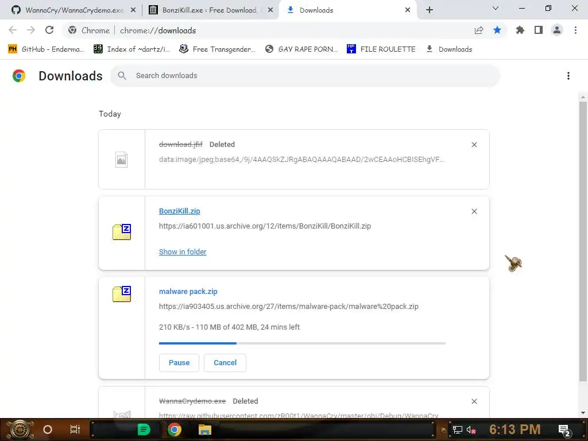The height and width of the screenshot is (441, 588).
Task: Remove download.jfif from the list
Action: [x=474, y=145]
